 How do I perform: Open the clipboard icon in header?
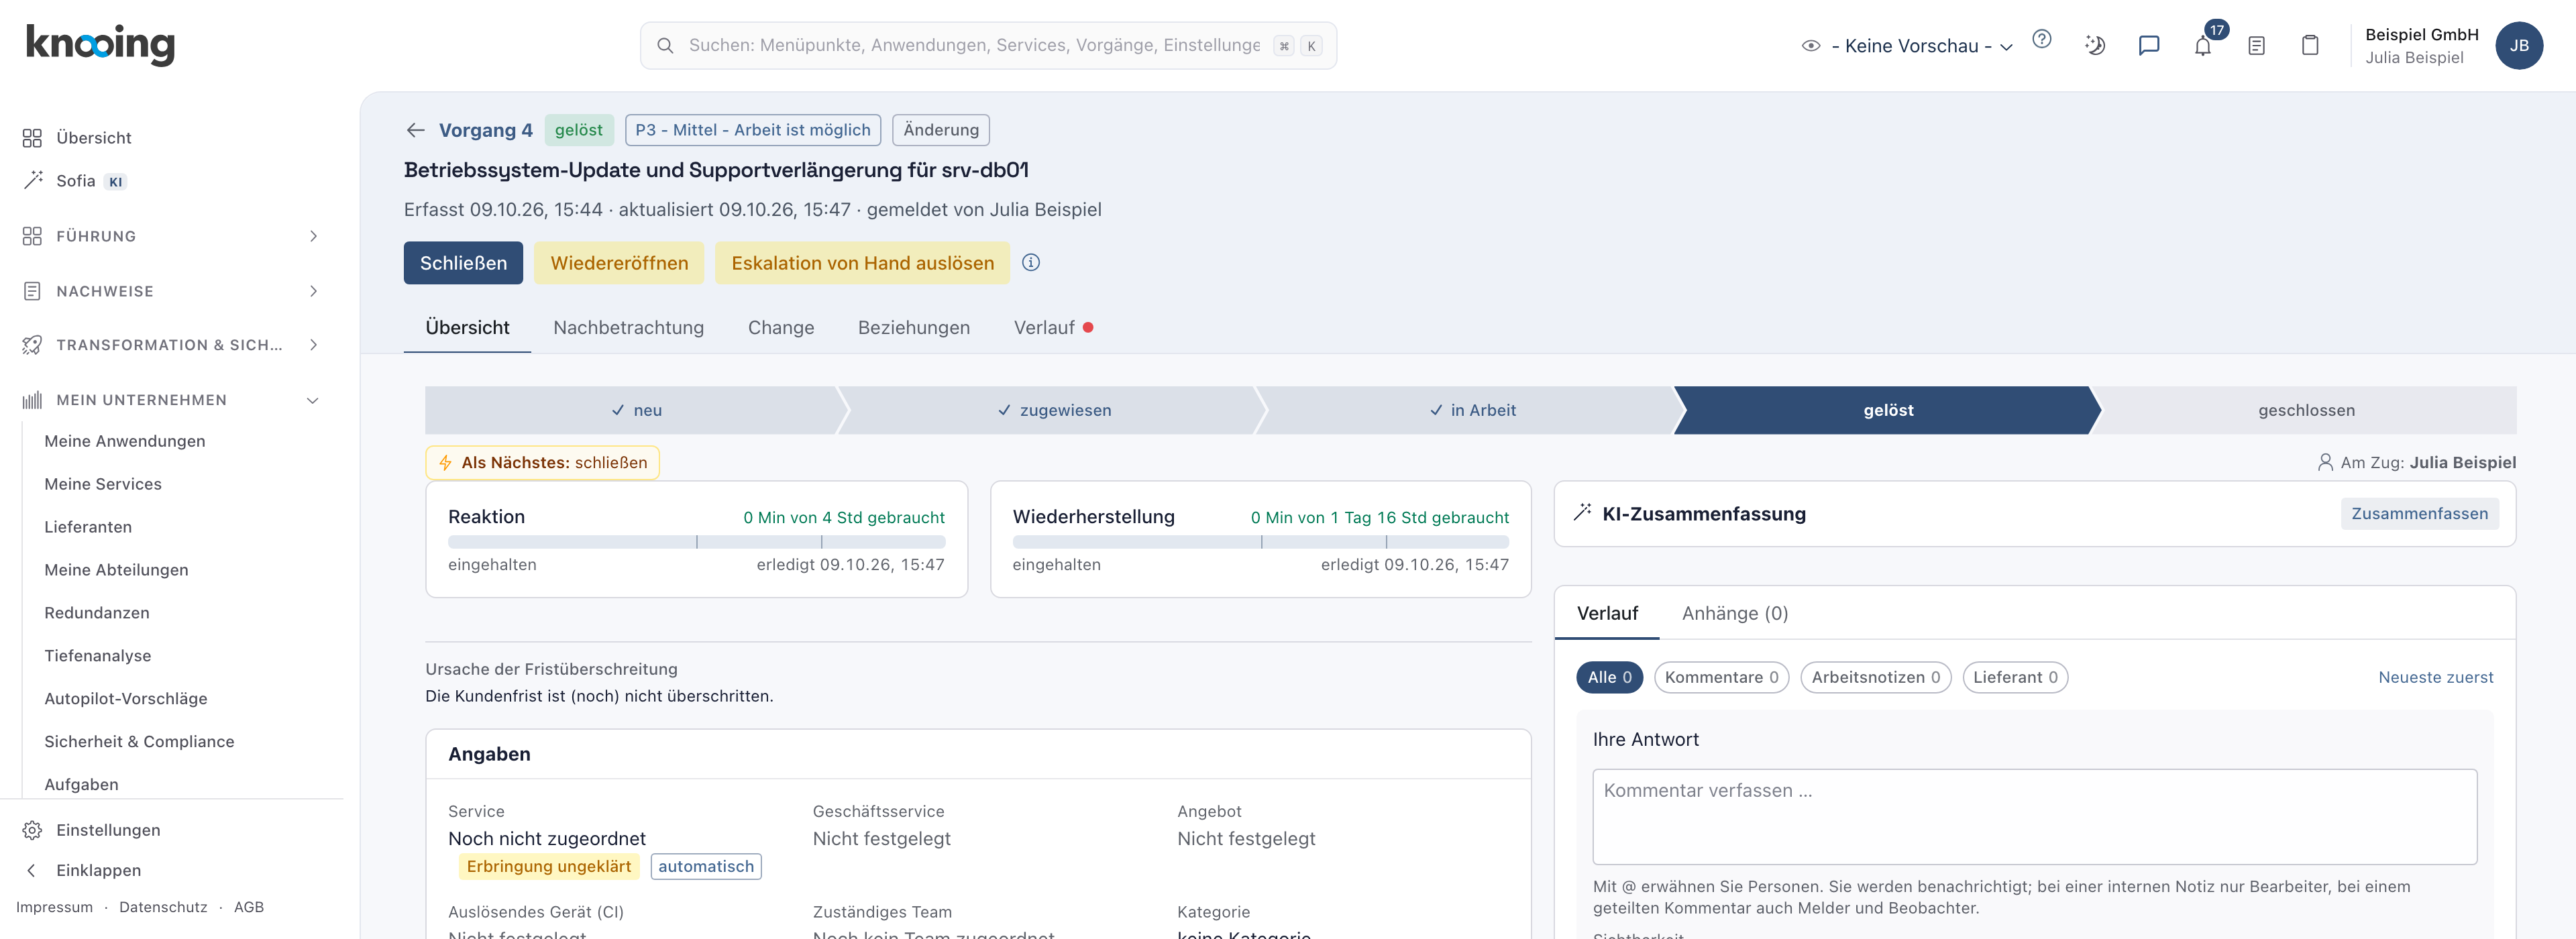point(2309,45)
